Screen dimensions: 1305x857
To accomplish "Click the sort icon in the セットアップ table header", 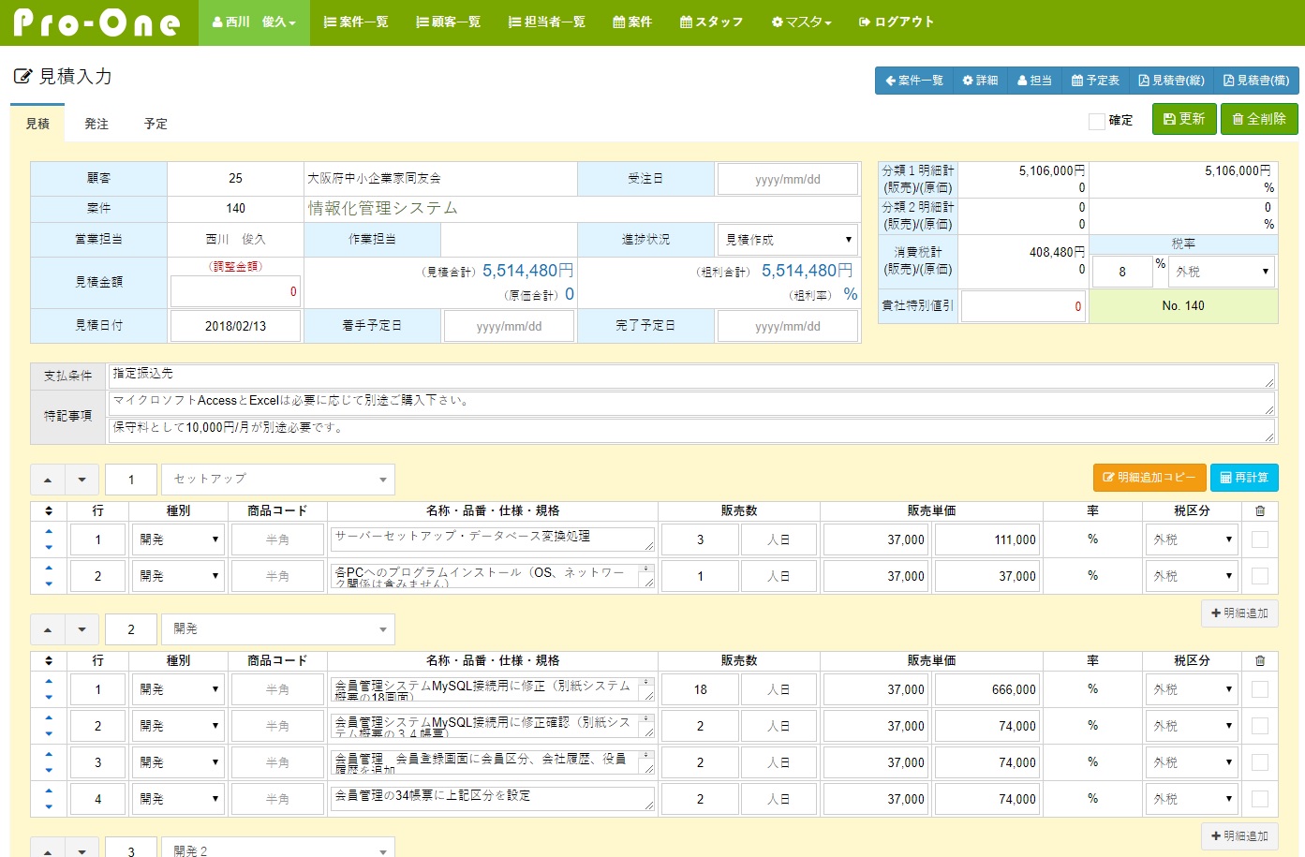I will (x=49, y=510).
